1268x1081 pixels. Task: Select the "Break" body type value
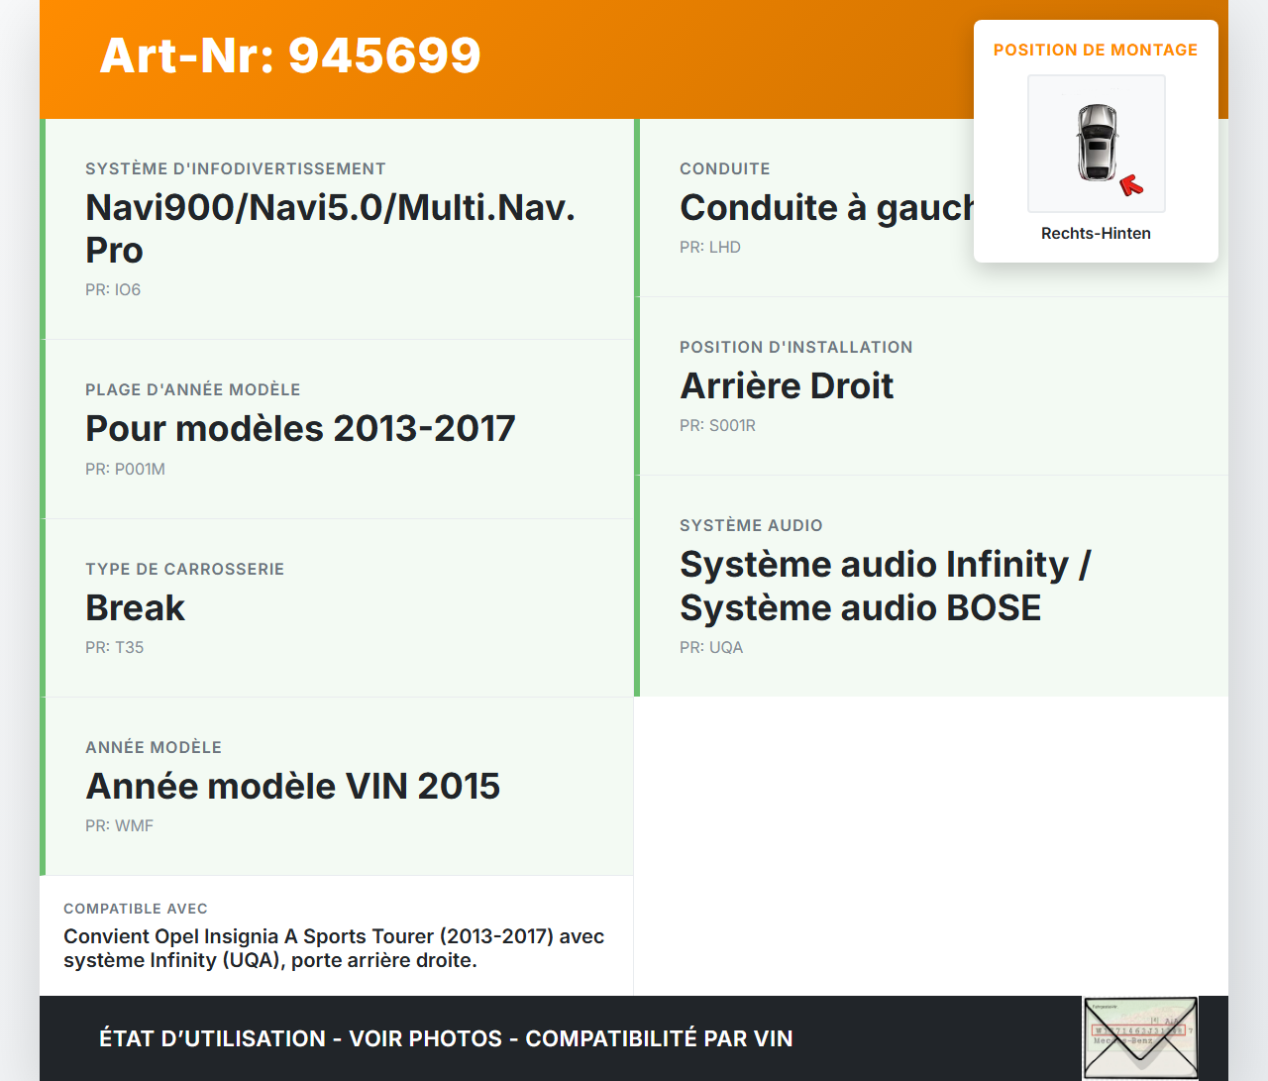[x=135, y=607]
